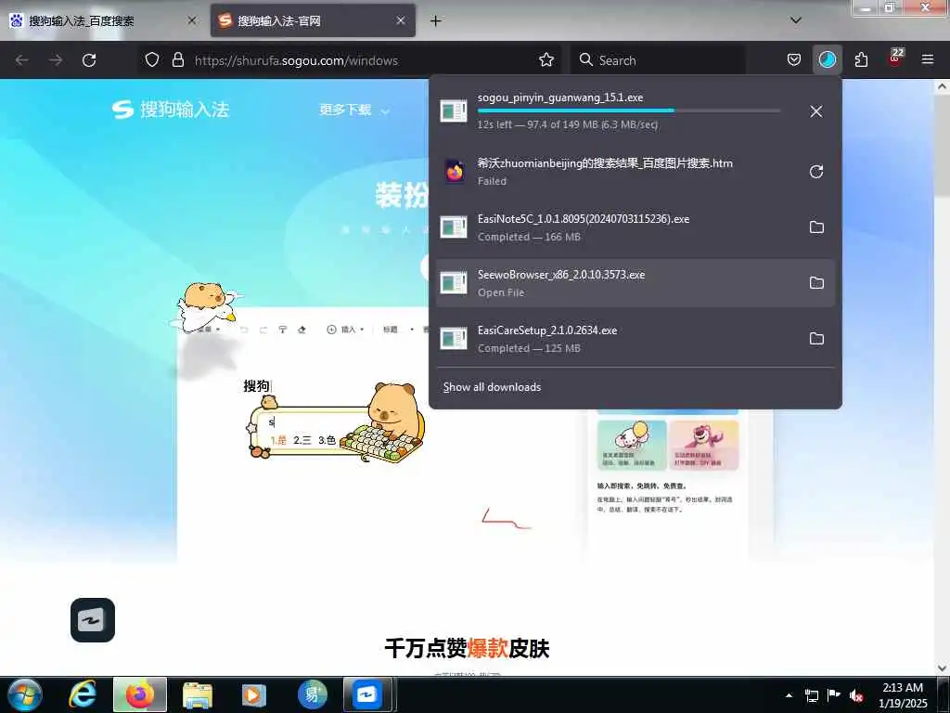
Task: Retry the failed .htm download
Action: coord(816,172)
